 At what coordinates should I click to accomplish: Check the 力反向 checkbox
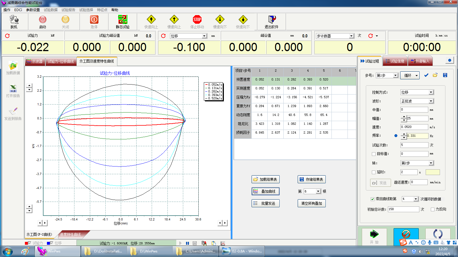click(x=433, y=209)
